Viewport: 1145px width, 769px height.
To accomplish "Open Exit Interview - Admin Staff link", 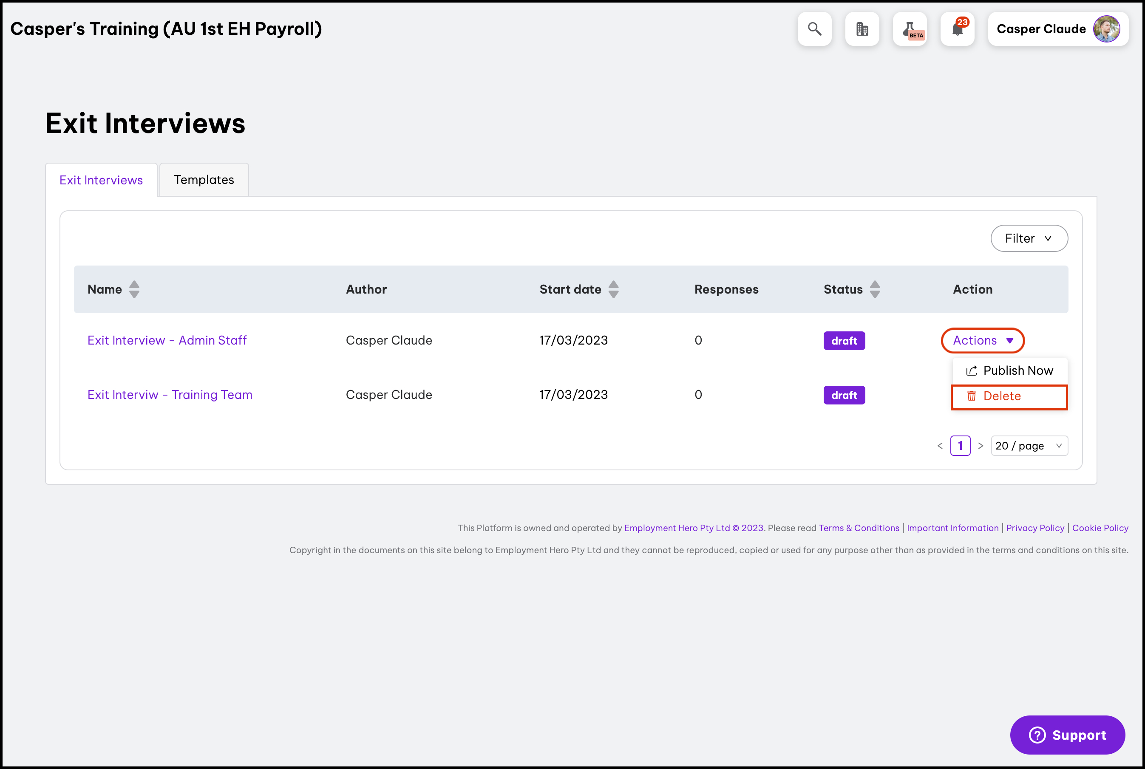I will click(167, 340).
